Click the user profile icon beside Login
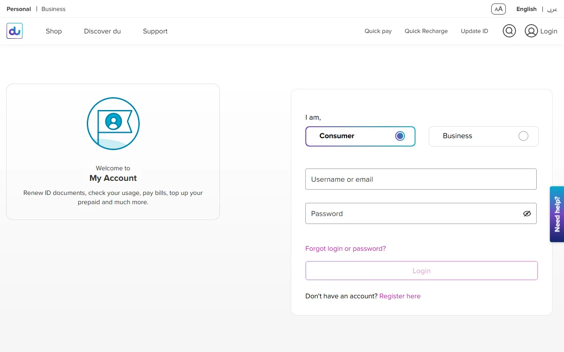Viewport: 564px width, 352px height. tap(531, 31)
